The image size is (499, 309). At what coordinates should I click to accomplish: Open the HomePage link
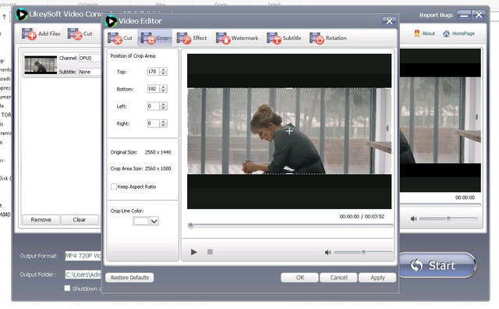click(458, 33)
